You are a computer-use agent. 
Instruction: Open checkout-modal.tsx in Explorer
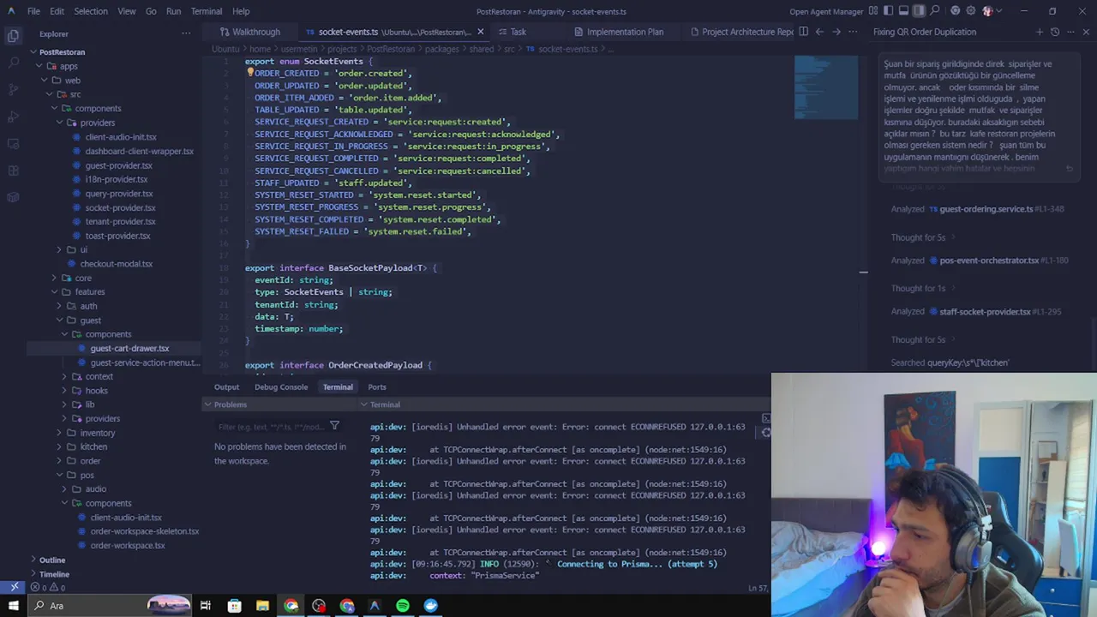click(x=116, y=264)
